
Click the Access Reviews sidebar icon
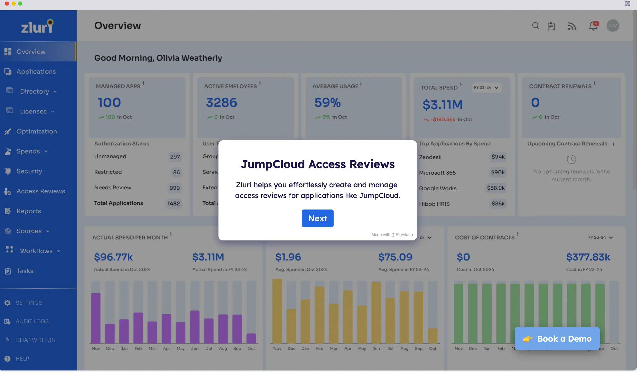pyautogui.click(x=8, y=191)
